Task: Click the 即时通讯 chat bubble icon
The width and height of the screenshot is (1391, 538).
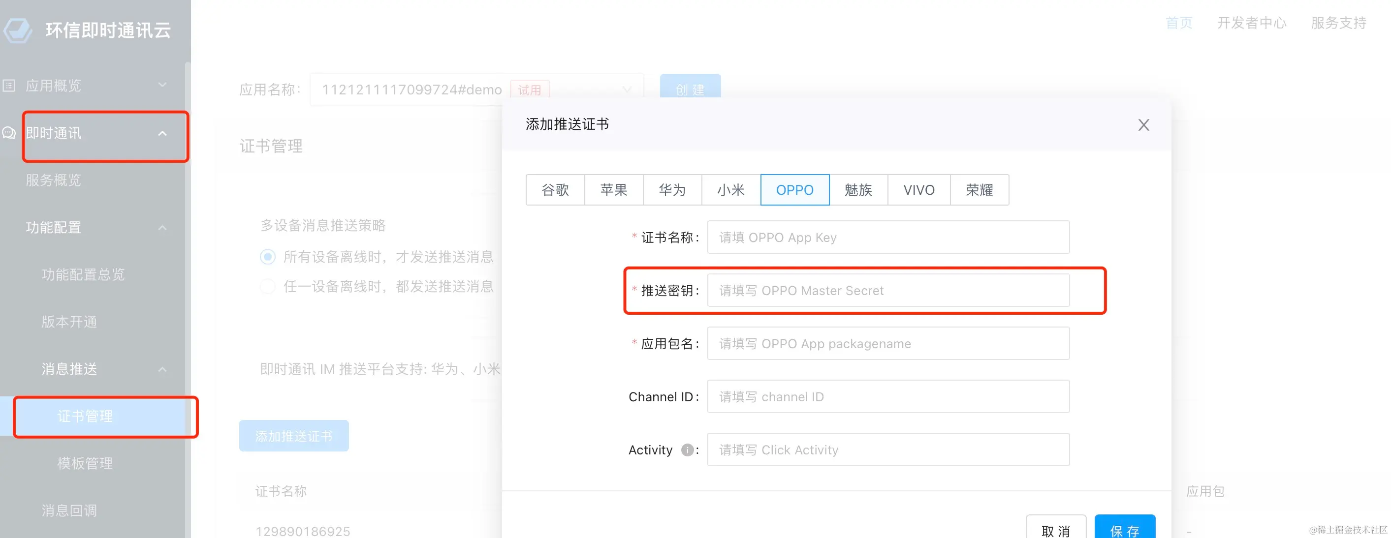Action: coord(9,133)
